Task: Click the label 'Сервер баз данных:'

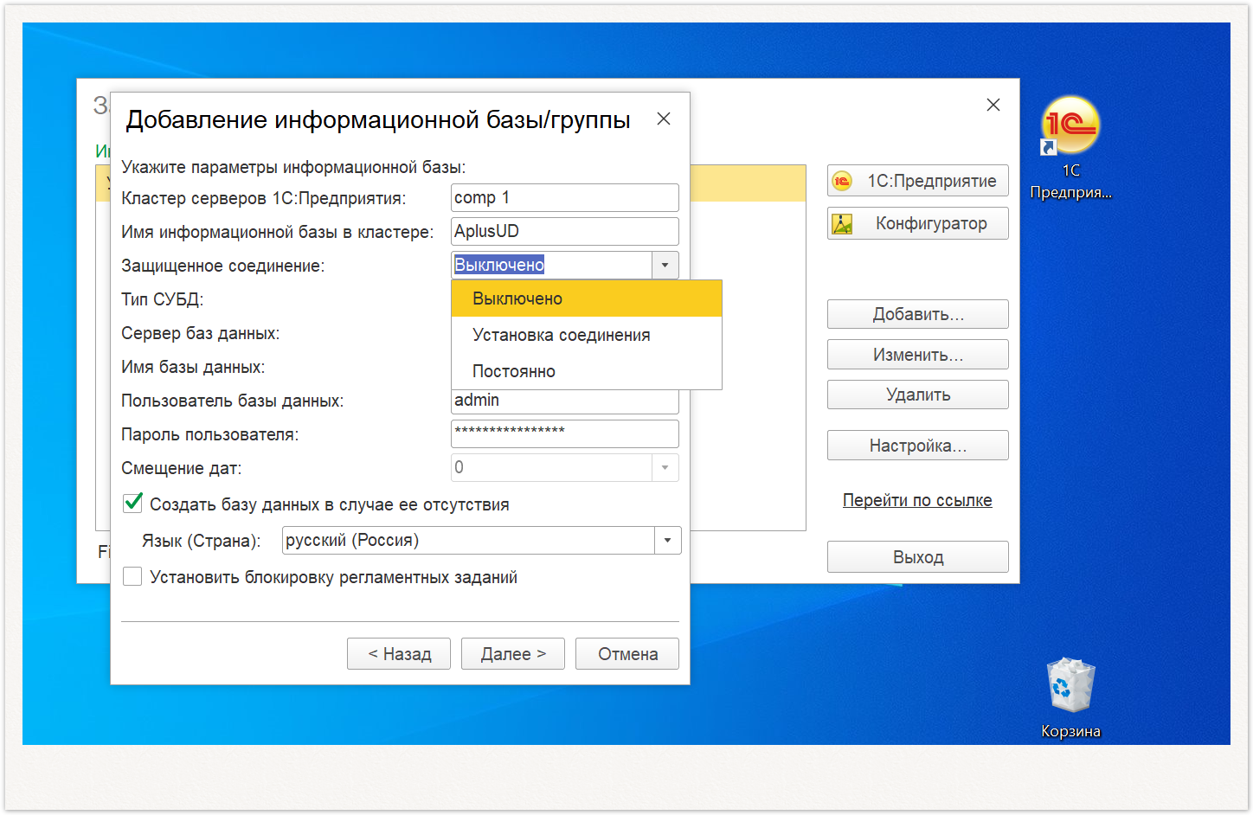Action: tap(200, 333)
